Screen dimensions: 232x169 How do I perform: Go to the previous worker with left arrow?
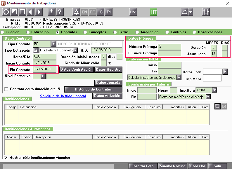click(31, 12)
